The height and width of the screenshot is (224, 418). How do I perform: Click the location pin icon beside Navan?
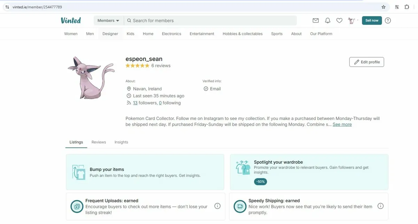click(129, 89)
